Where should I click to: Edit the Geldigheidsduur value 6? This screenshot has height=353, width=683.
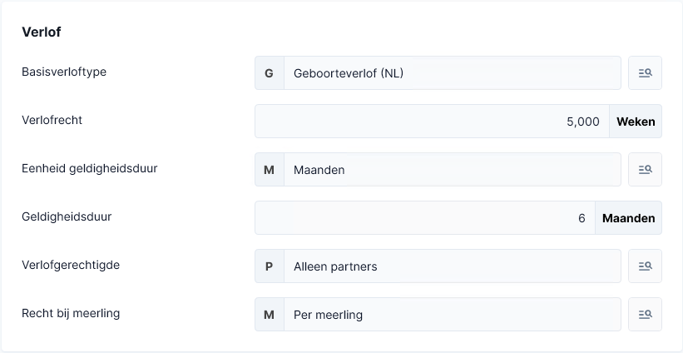point(425,218)
